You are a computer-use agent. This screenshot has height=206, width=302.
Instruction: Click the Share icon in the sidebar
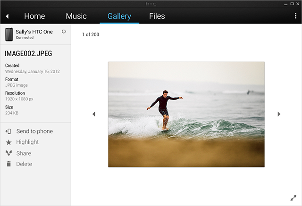(8, 153)
